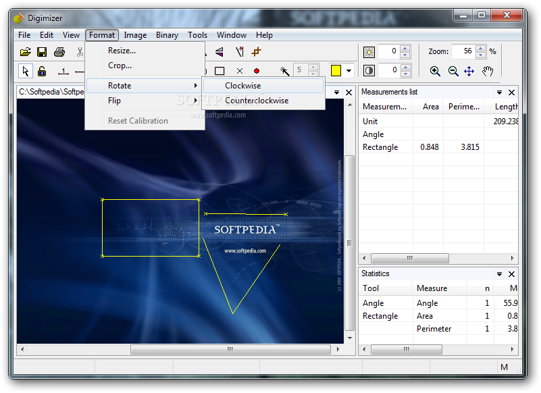Decrease the brightness value with down arrow

coord(405,55)
